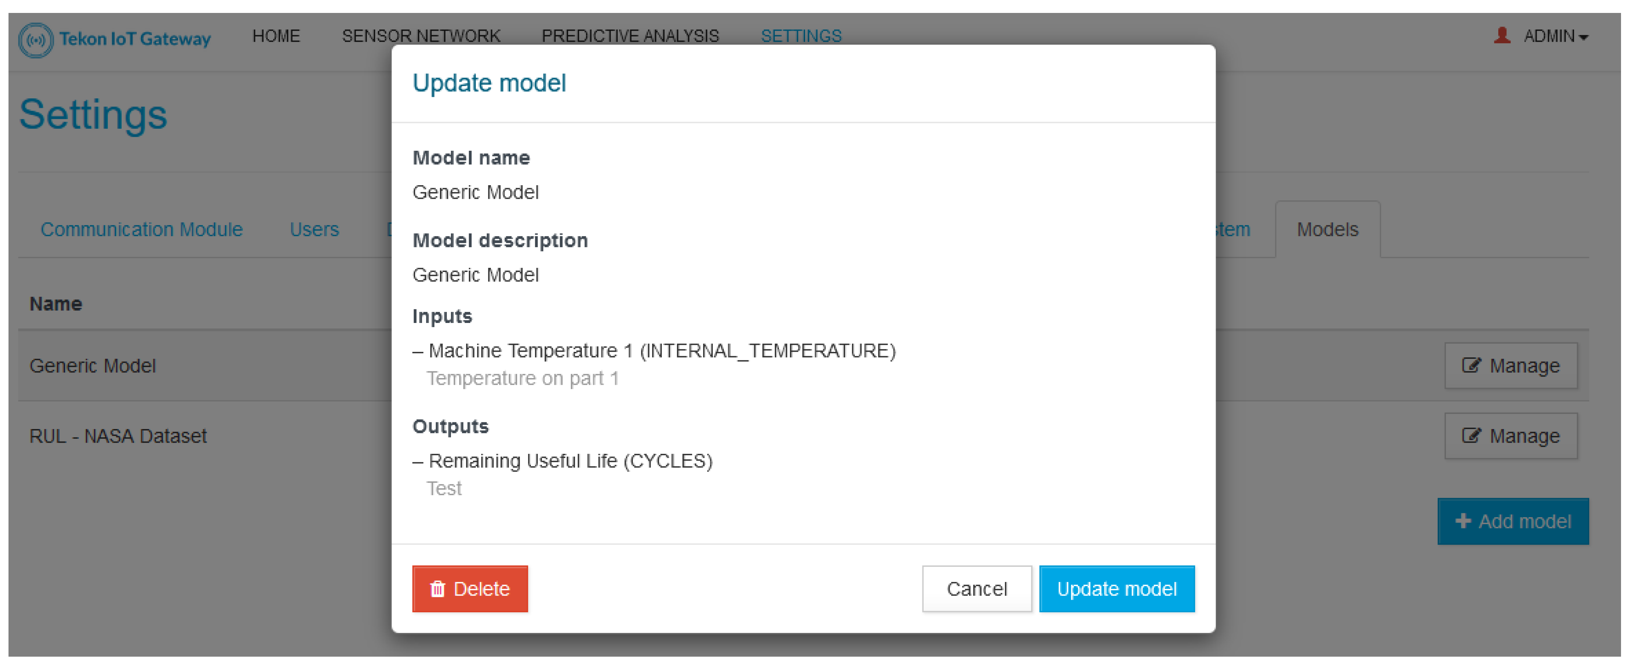The height and width of the screenshot is (667, 1631).
Task: Switch to Communication Module tab
Action: [x=141, y=229]
